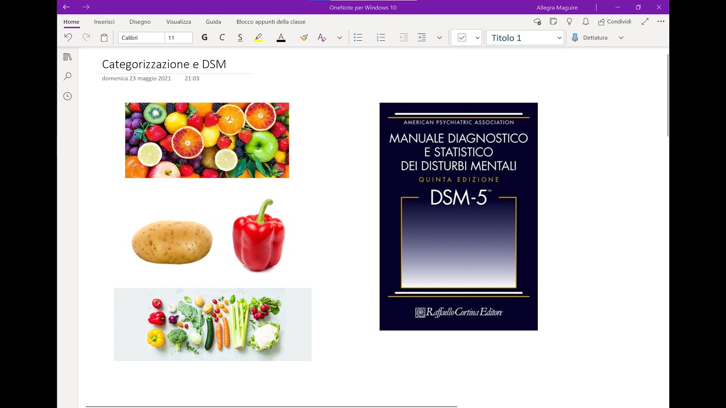Click the page title Categorizzazione e DSM
726x408 pixels.
(x=164, y=64)
